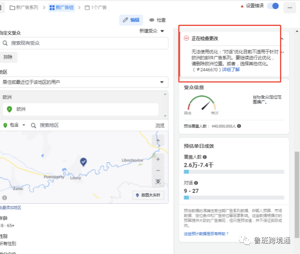Click the 排除 exclude button
Viewport: 300px width, 254px height.
[8, 57]
